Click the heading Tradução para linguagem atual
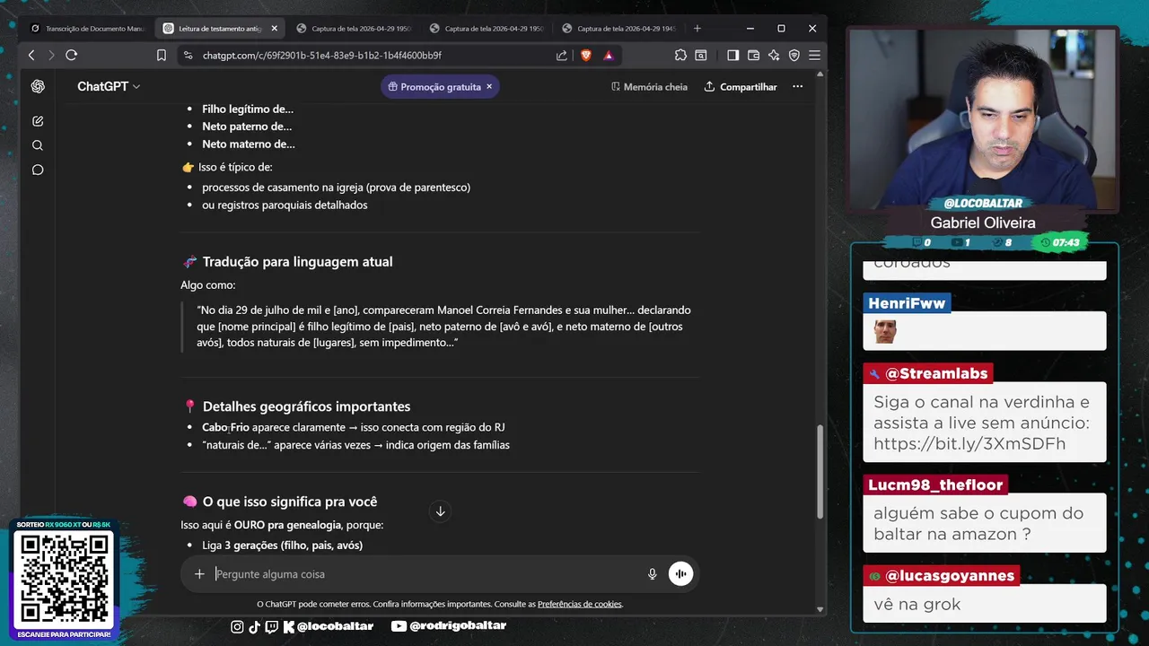1149x646 pixels. [297, 262]
